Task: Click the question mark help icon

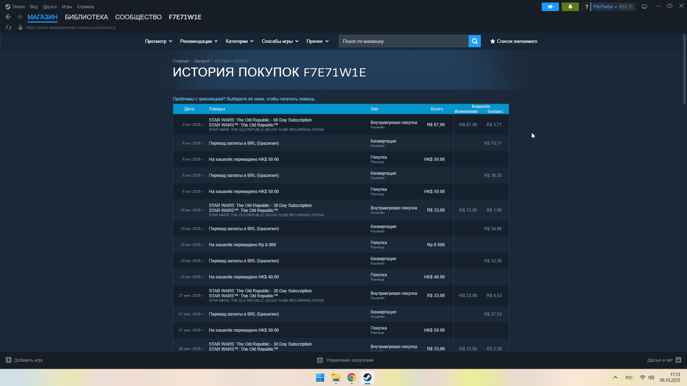Action: click(x=586, y=7)
